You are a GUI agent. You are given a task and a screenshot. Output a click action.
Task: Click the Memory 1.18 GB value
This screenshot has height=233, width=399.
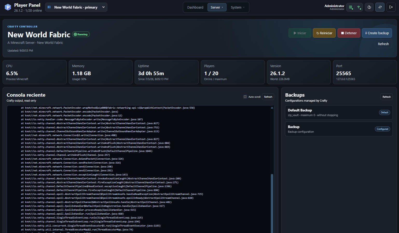click(81, 73)
